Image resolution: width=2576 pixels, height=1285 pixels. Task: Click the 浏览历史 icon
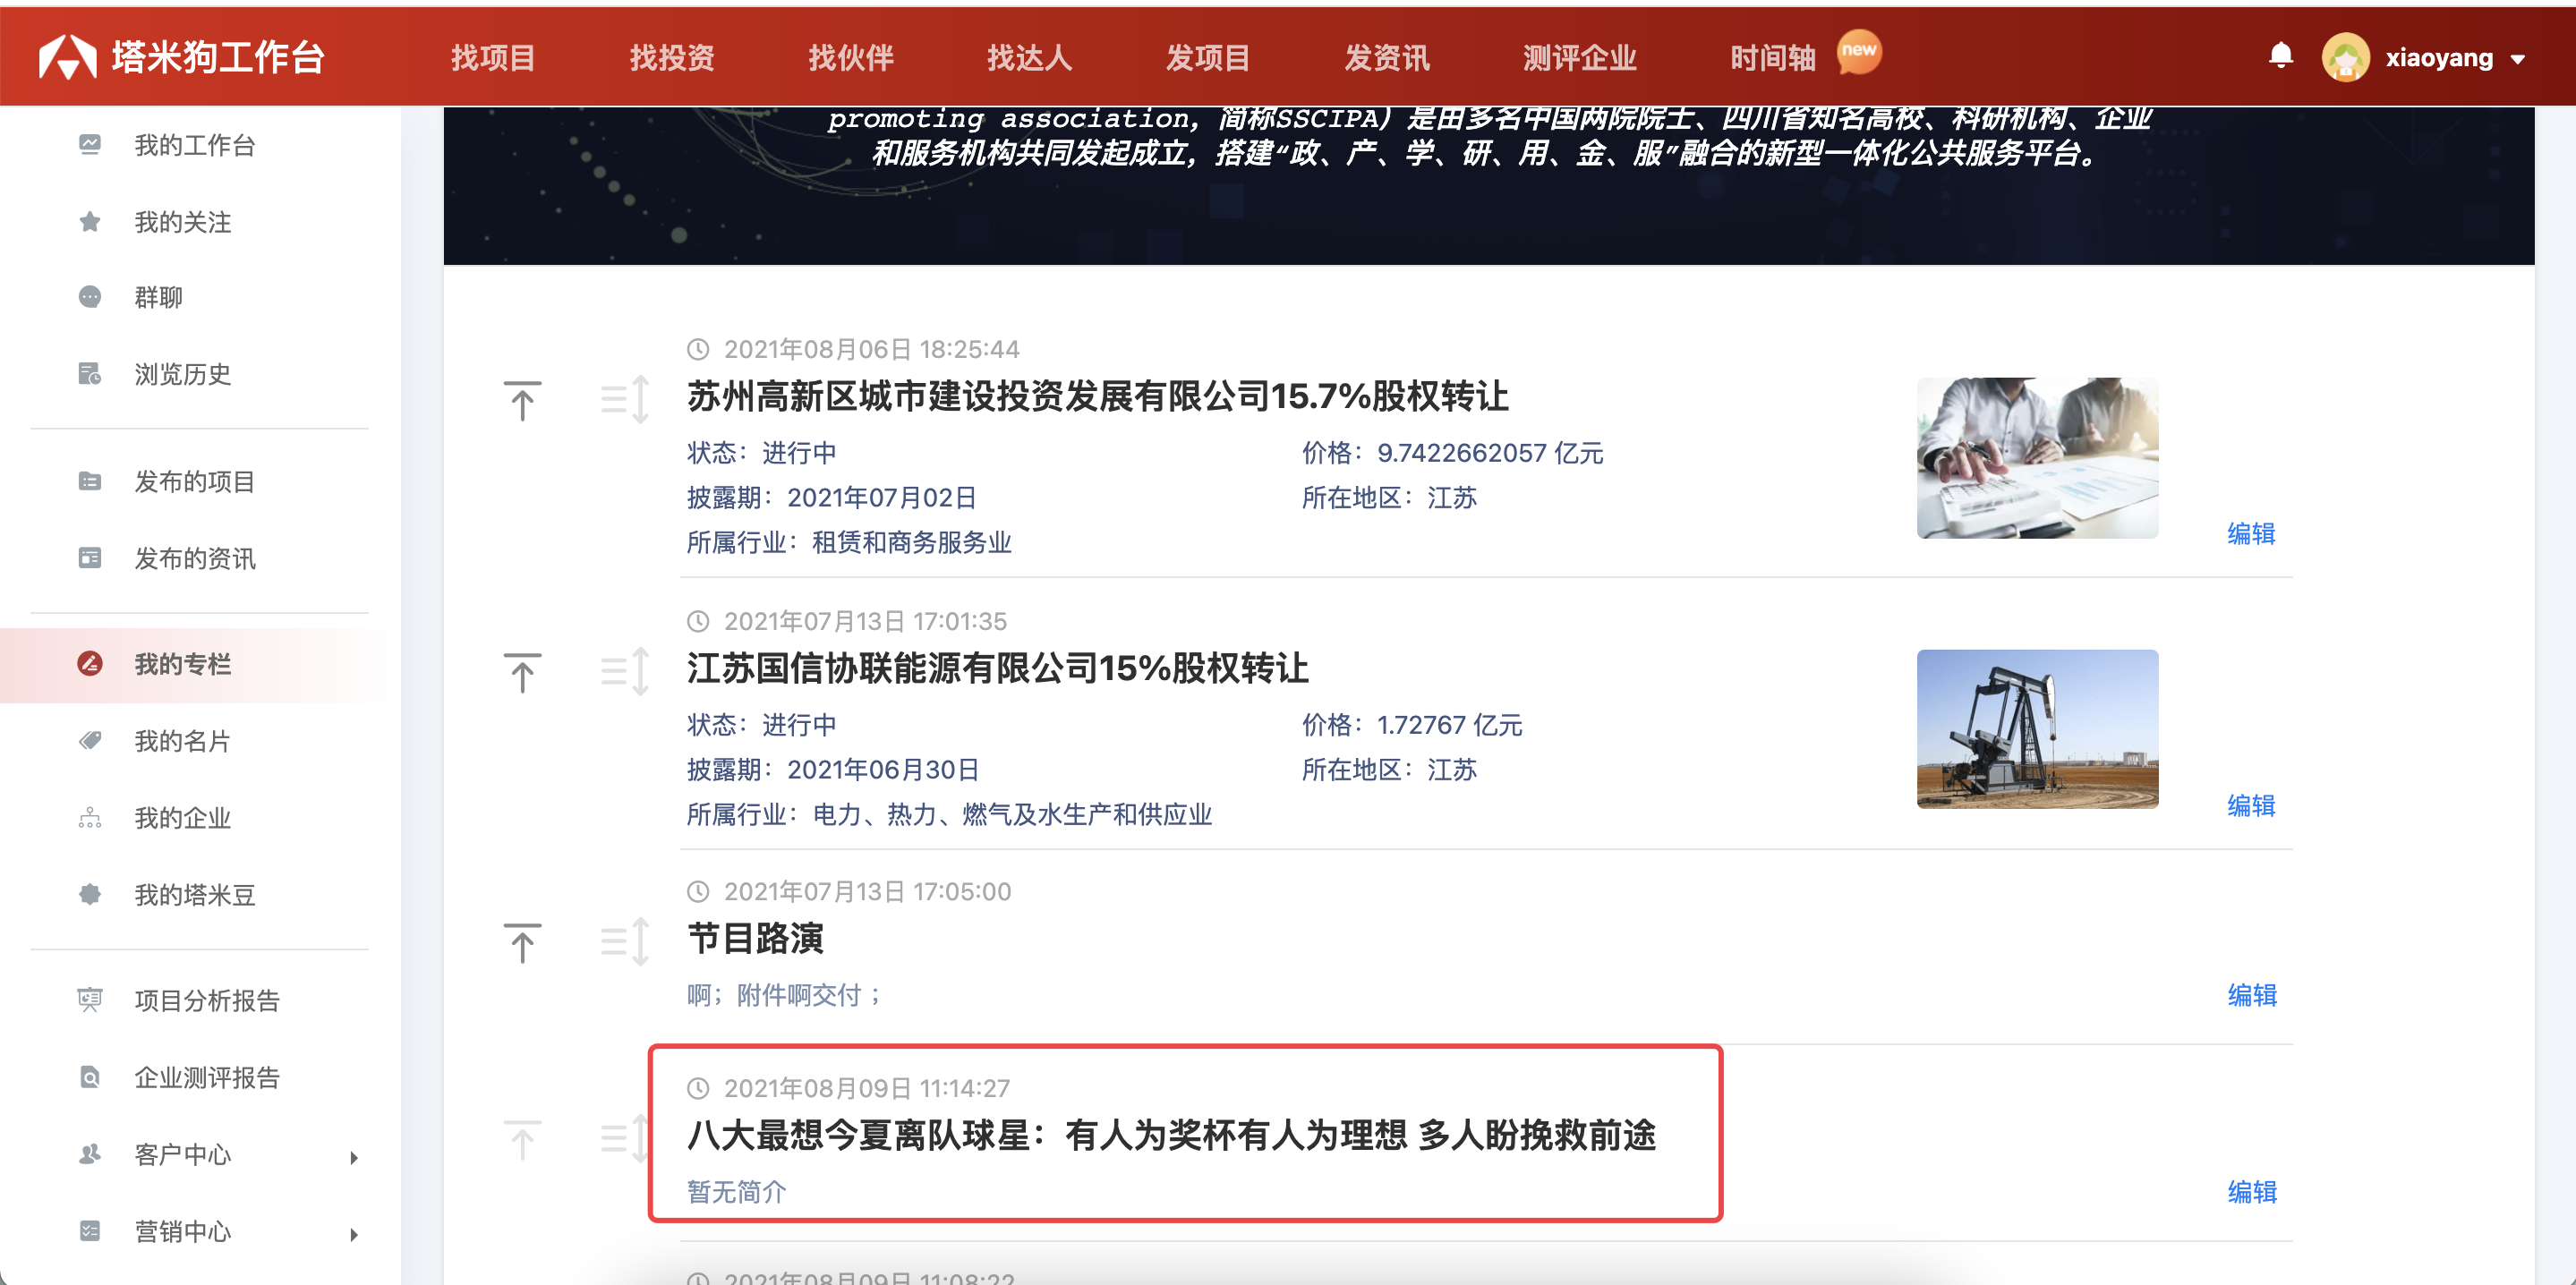click(x=90, y=374)
